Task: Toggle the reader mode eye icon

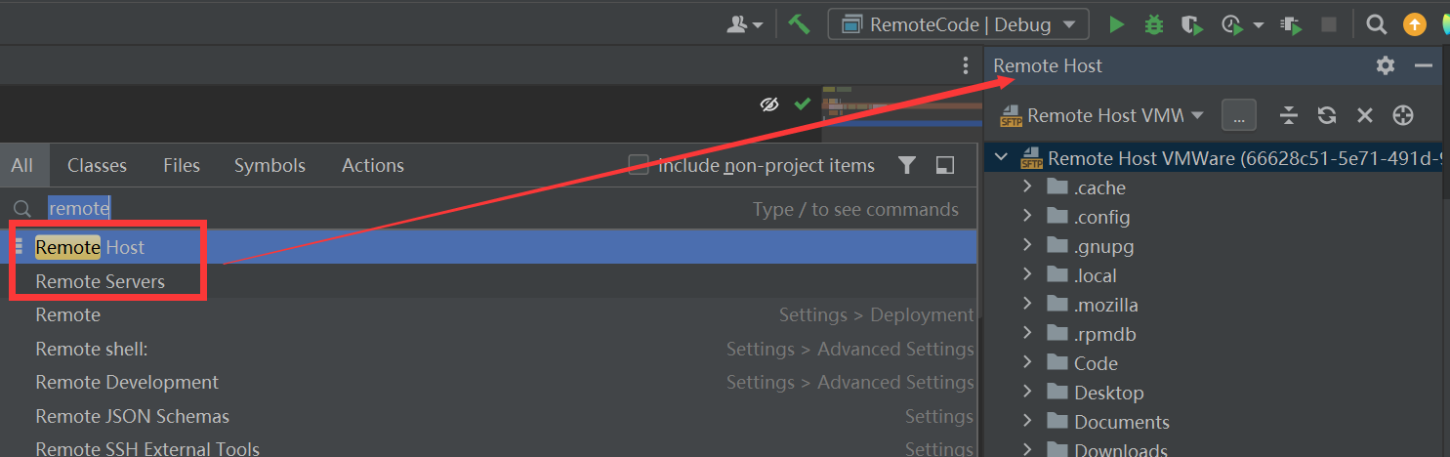Action: click(x=769, y=104)
